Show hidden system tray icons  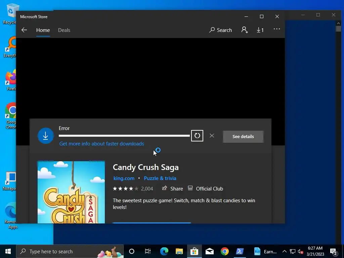[x=284, y=251]
